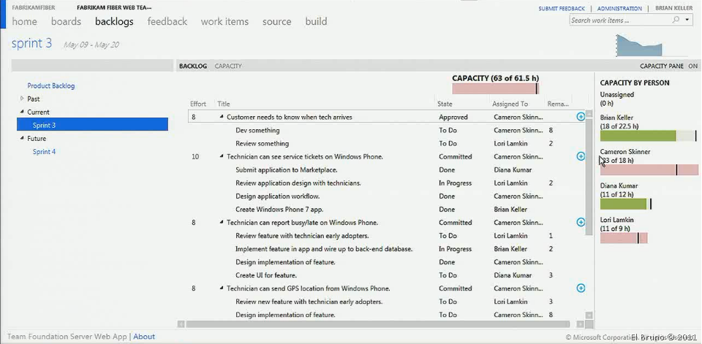
Task: Toggle the Capacity Pane ON switch
Action: click(692, 66)
